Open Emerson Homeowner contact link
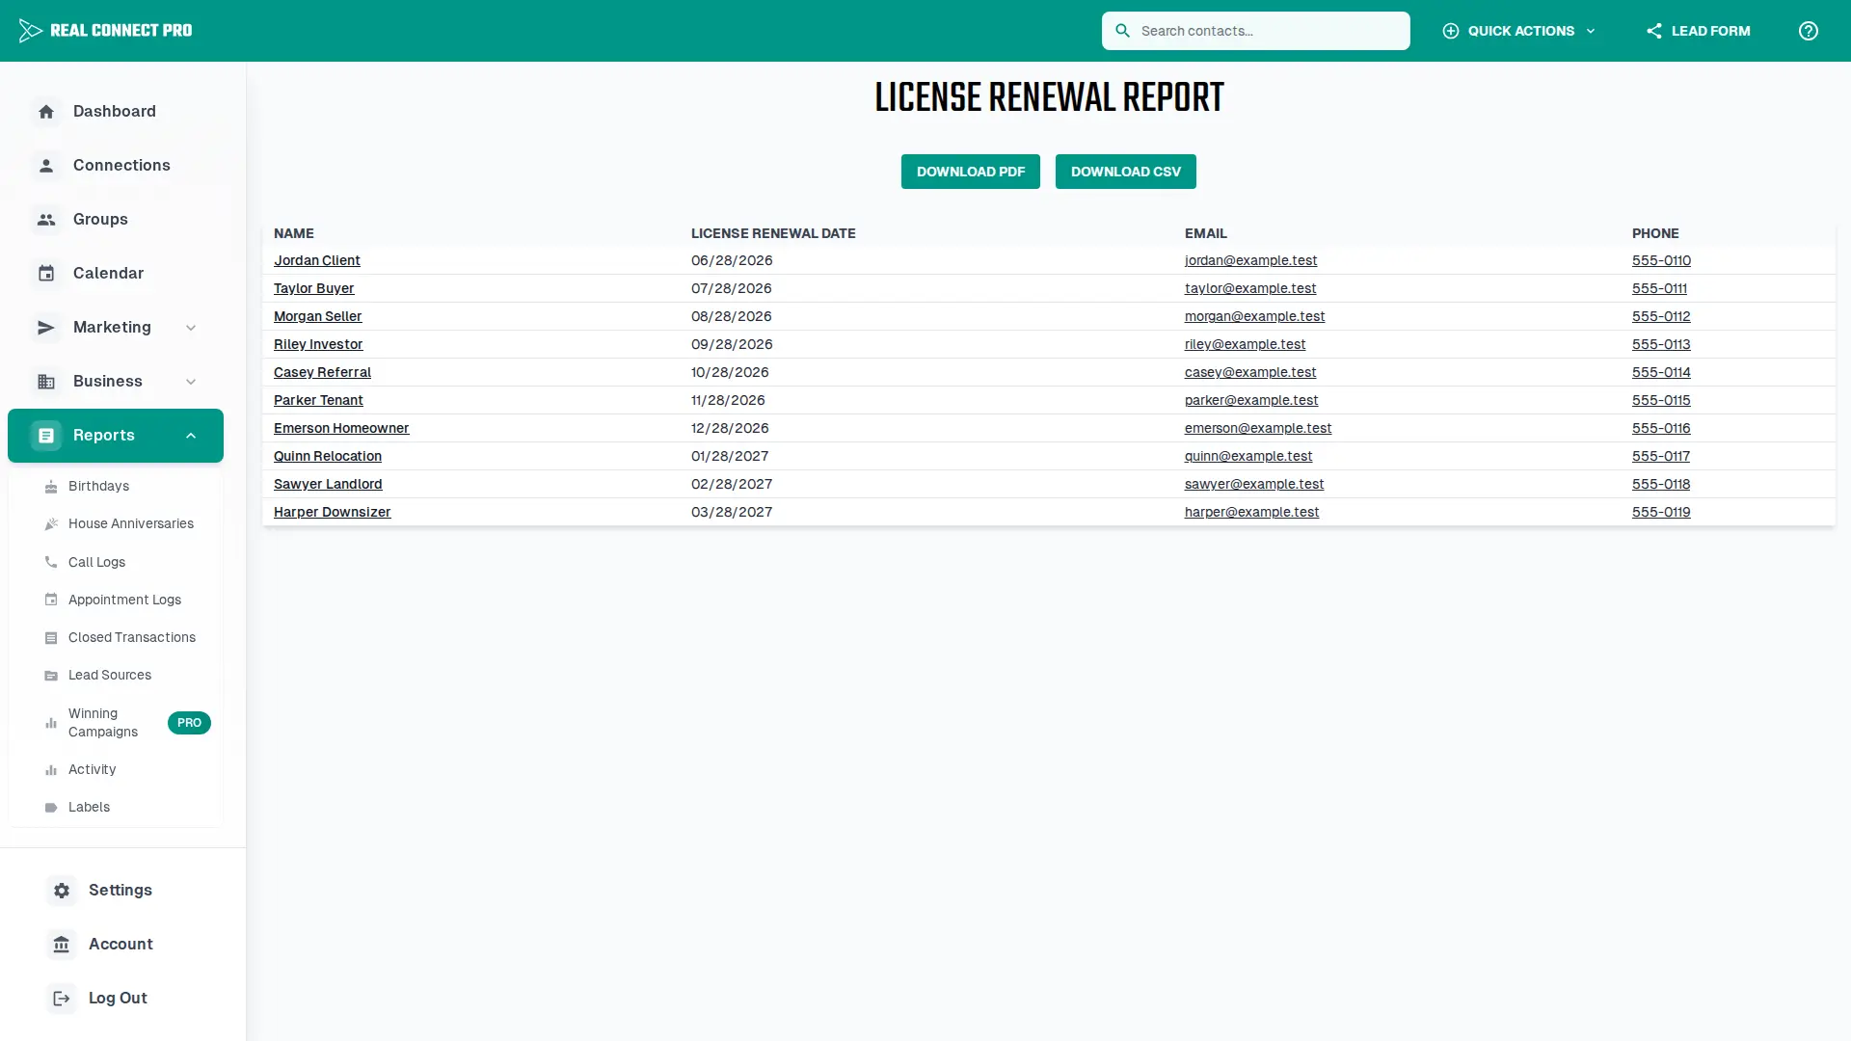This screenshot has width=1851, height=1041. point(341,429)
